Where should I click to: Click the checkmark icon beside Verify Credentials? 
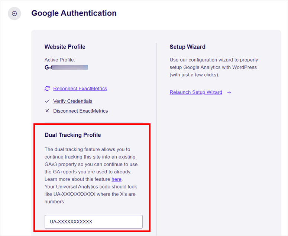point(47,101)
